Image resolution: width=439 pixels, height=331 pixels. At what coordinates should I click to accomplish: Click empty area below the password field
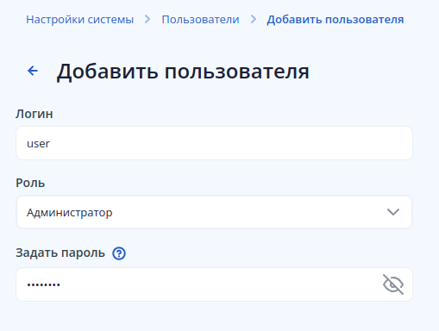214,316
